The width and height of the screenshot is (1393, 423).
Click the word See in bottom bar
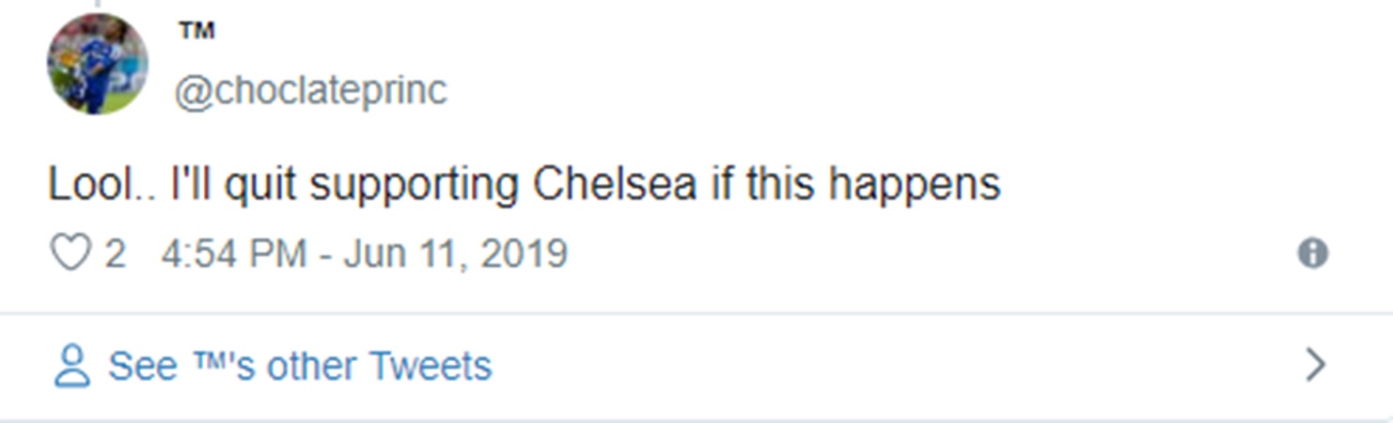click(x=143, y=366)
